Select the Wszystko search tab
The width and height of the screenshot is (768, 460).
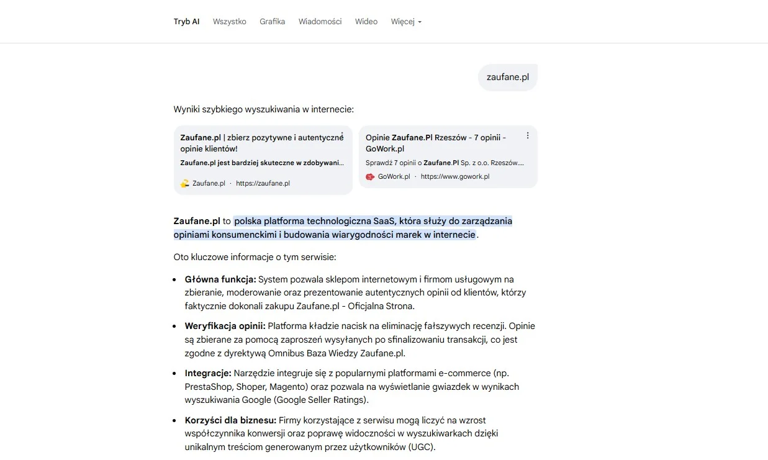pyautogui.click(x=229, y=22)
